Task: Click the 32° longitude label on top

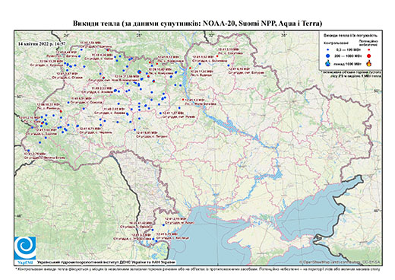Action: coord(212,35)
